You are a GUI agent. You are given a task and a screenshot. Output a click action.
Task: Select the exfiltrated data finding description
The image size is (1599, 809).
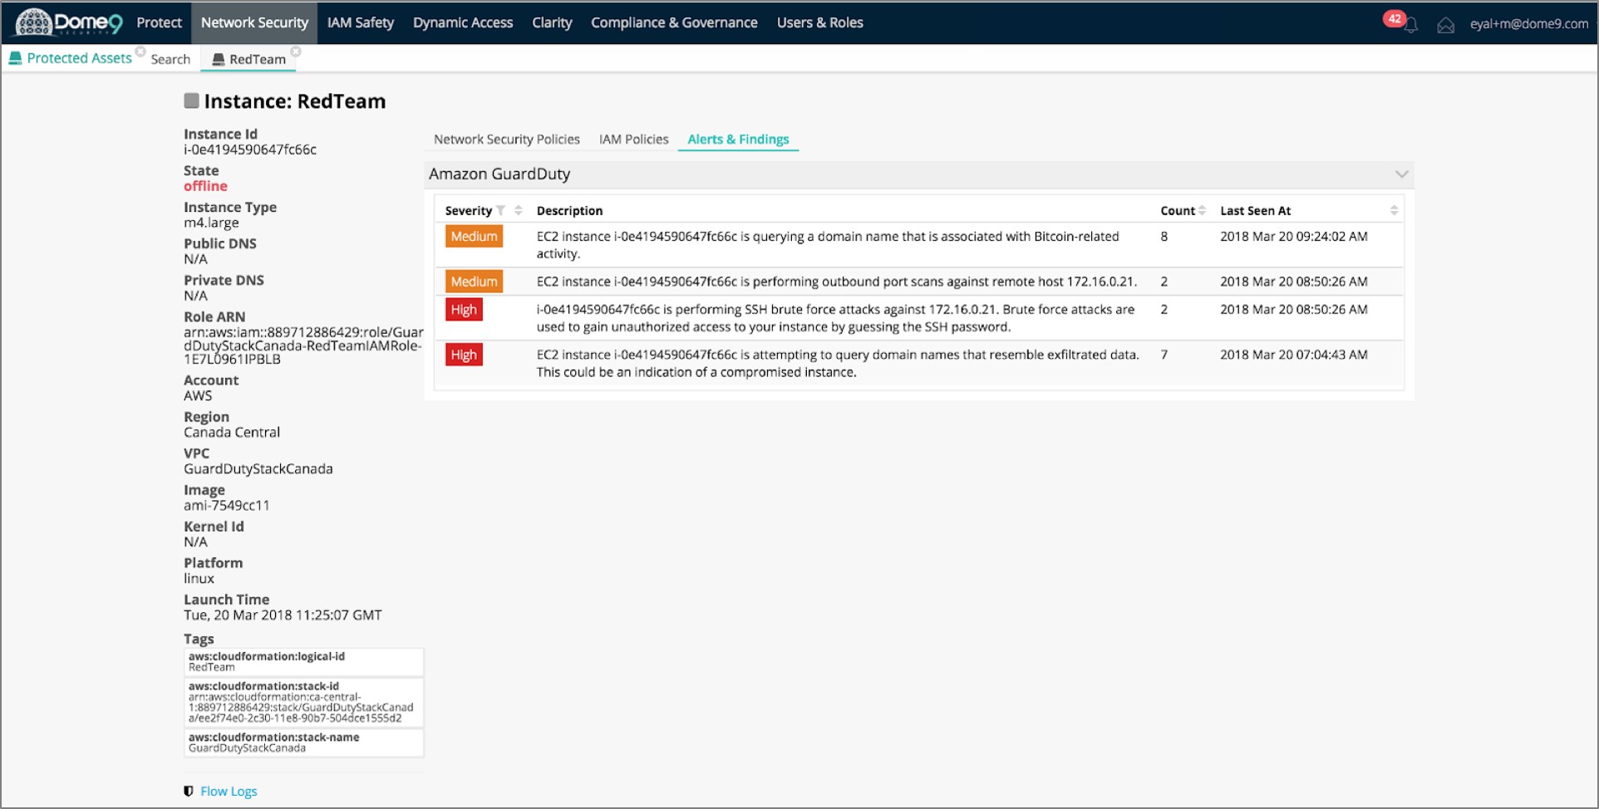pyautogui.click(x=838, y=363)
